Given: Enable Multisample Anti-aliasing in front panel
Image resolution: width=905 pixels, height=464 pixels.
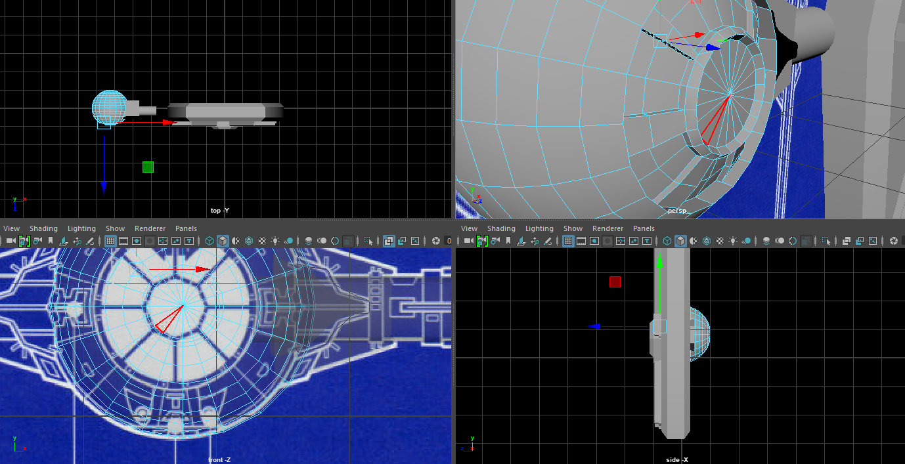Looking at the screenshot, I should [335, 241].
